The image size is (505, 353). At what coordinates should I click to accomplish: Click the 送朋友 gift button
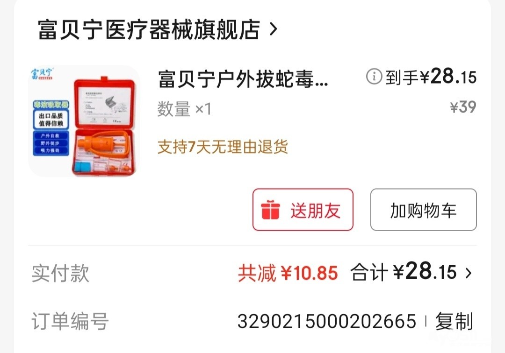[x=303, y=210]
